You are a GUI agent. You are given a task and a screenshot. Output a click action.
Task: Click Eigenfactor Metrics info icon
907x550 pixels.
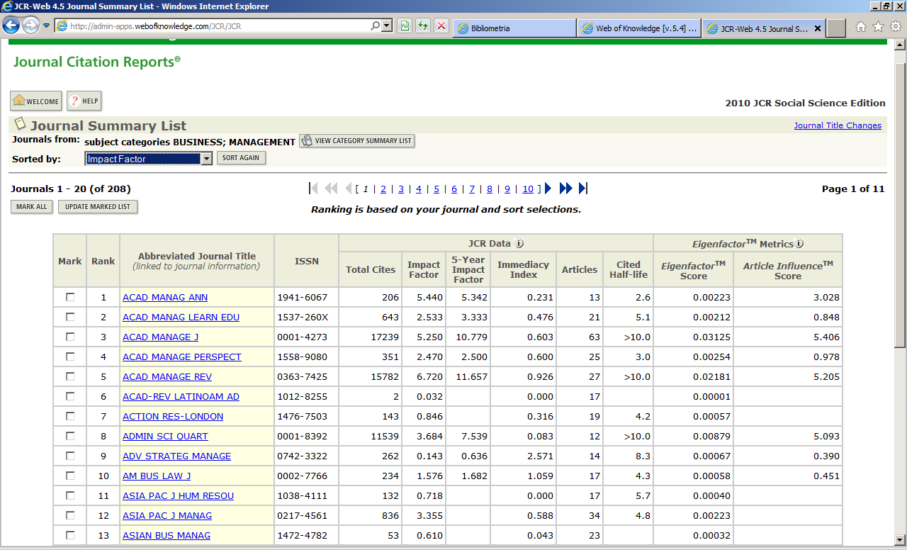(x=799, y=243)
